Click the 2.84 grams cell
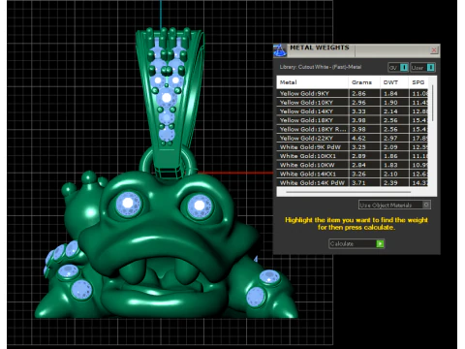The width and height of the screenshot is (465, 349). click(364, 165)
